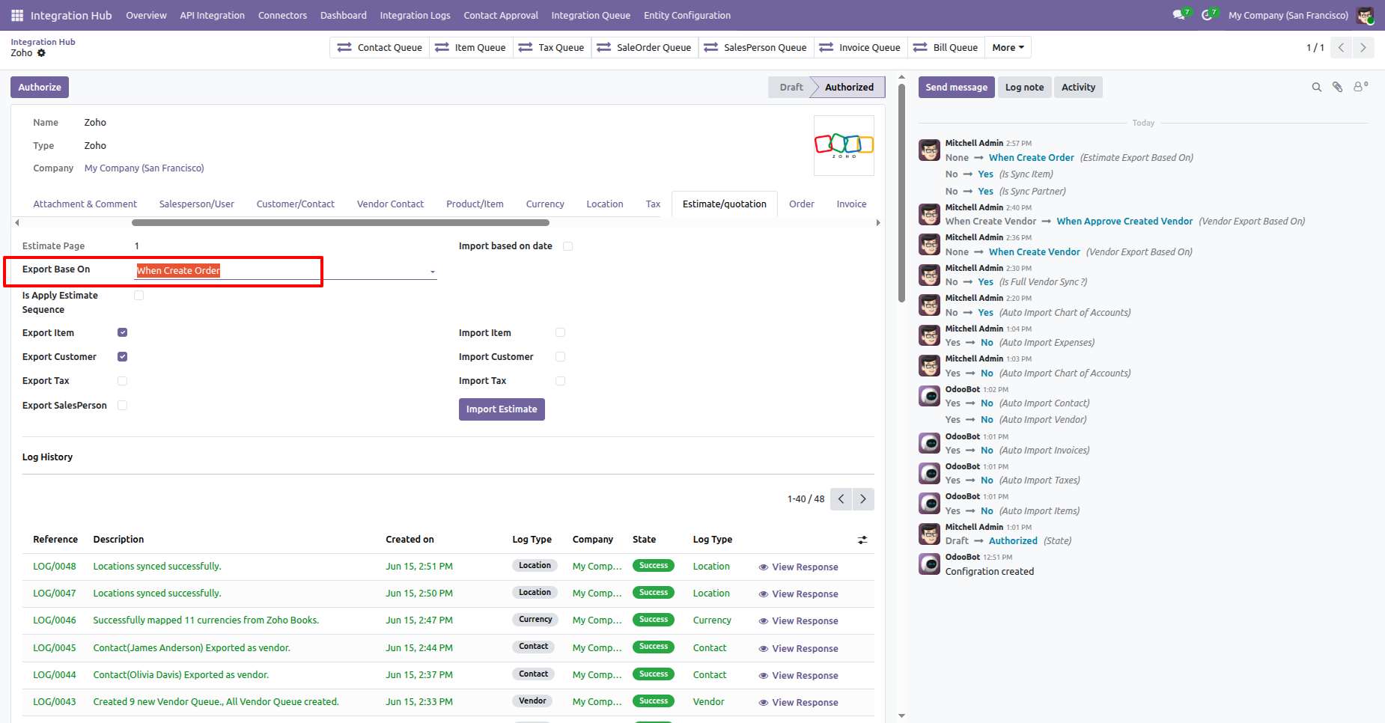
Task: Open the Export Base On dropdown
Action: point(285,271)
